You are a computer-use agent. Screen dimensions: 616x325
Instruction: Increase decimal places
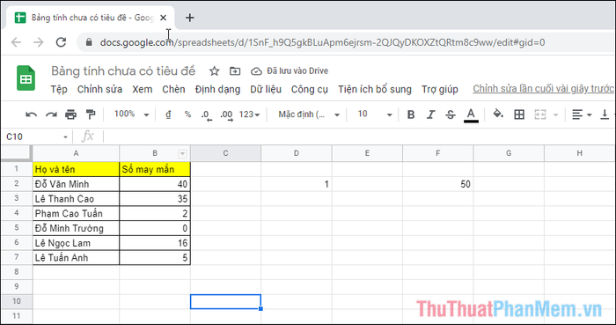coord(226,114)
